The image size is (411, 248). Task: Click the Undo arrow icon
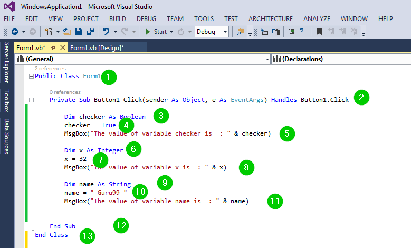(x=106, y=32)
